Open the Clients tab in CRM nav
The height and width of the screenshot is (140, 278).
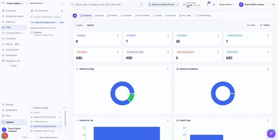pos(99,15)
